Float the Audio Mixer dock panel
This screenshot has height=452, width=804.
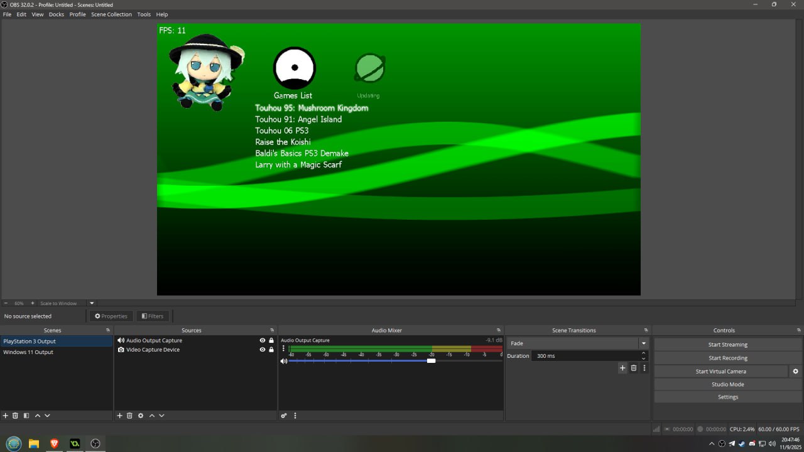tap(499, 330)
